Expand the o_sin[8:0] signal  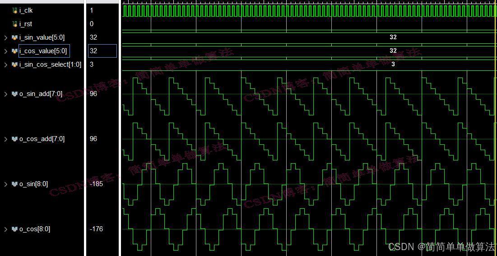[5, 184]
